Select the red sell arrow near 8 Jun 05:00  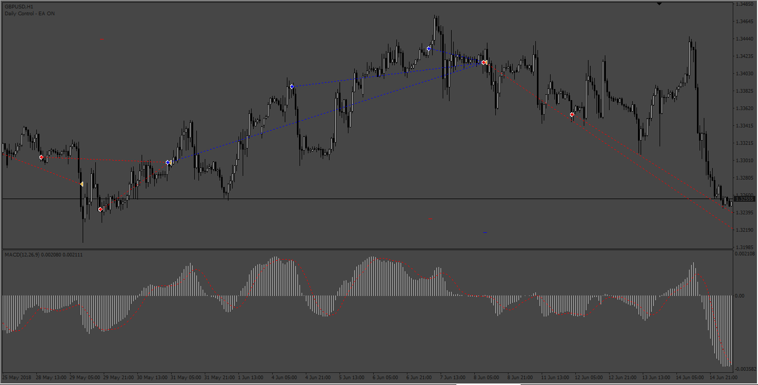pos(483,62)
